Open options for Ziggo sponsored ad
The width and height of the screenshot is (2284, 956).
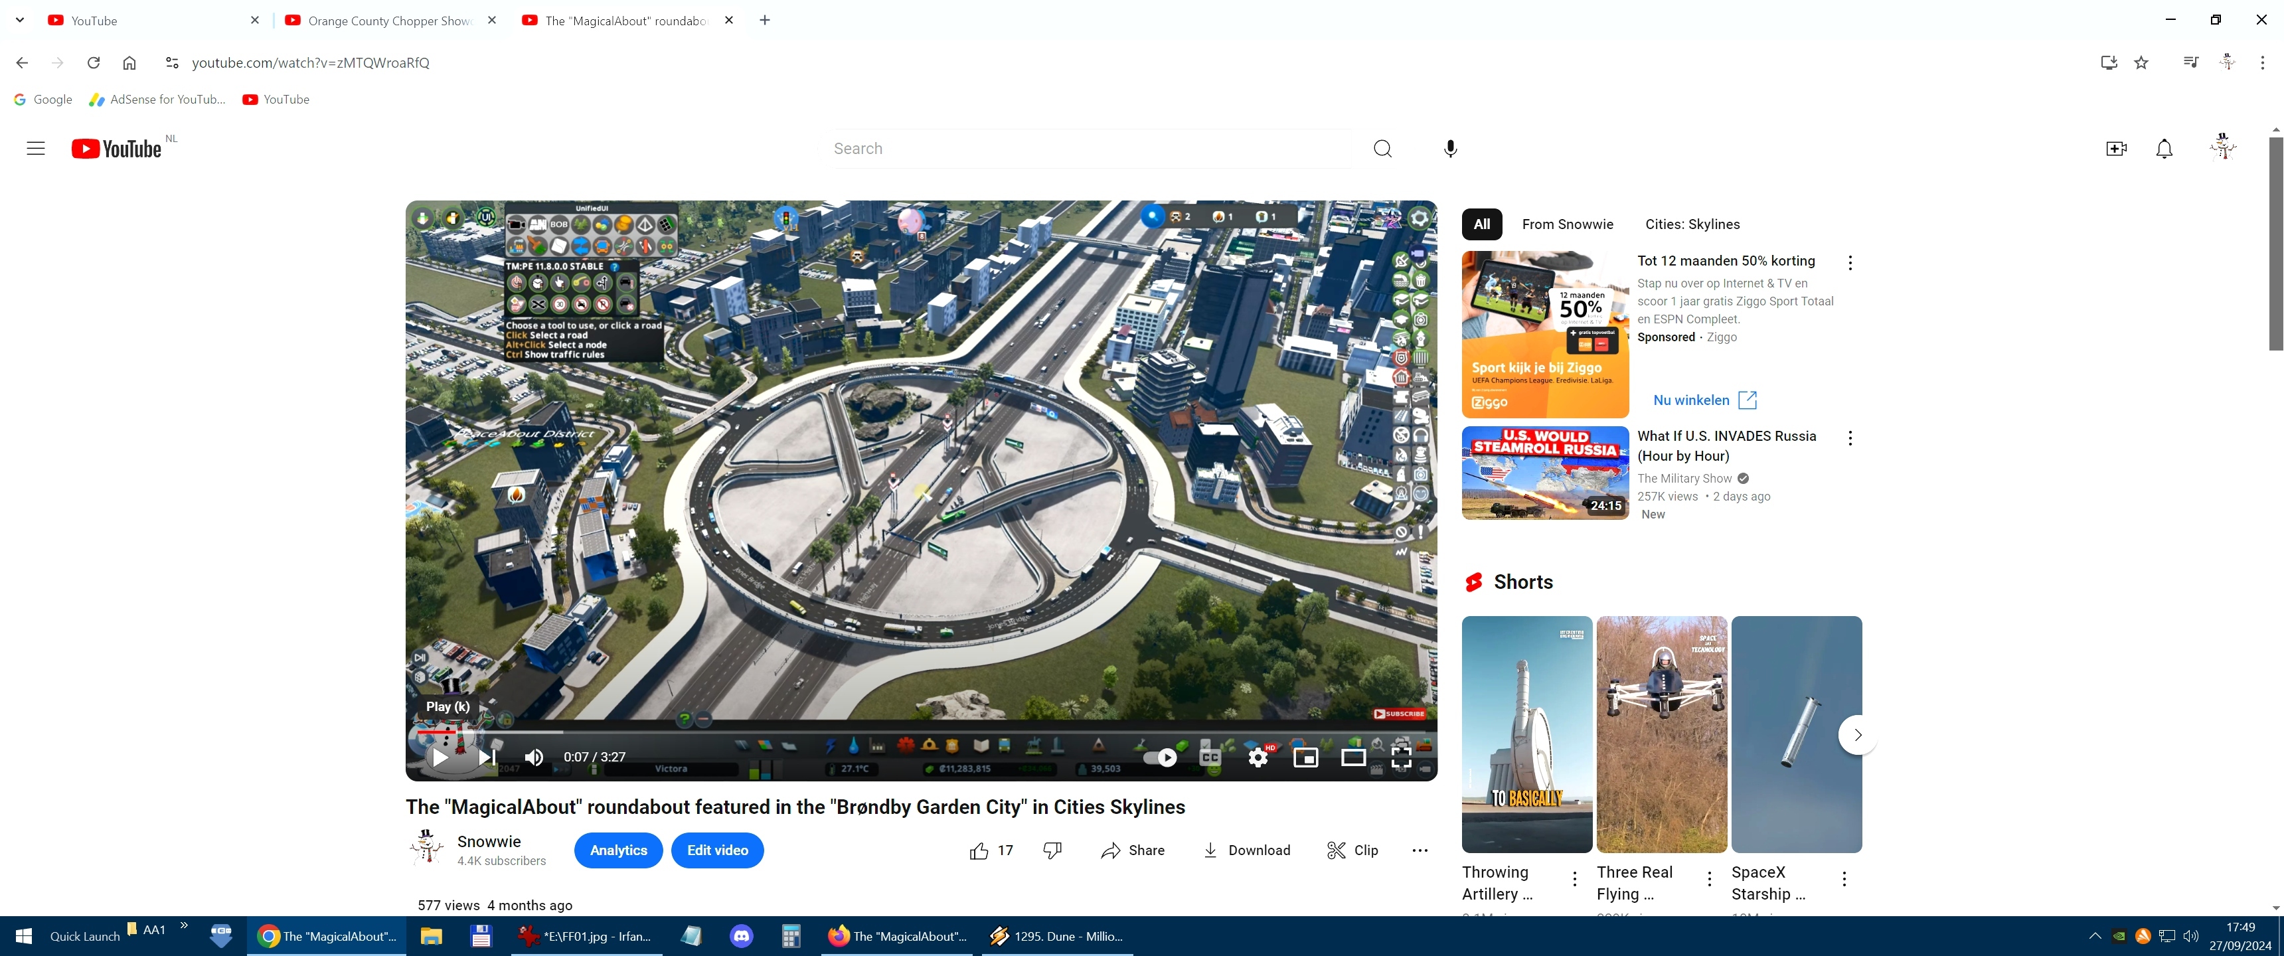pyautogui.click(x=1850, y=262)
